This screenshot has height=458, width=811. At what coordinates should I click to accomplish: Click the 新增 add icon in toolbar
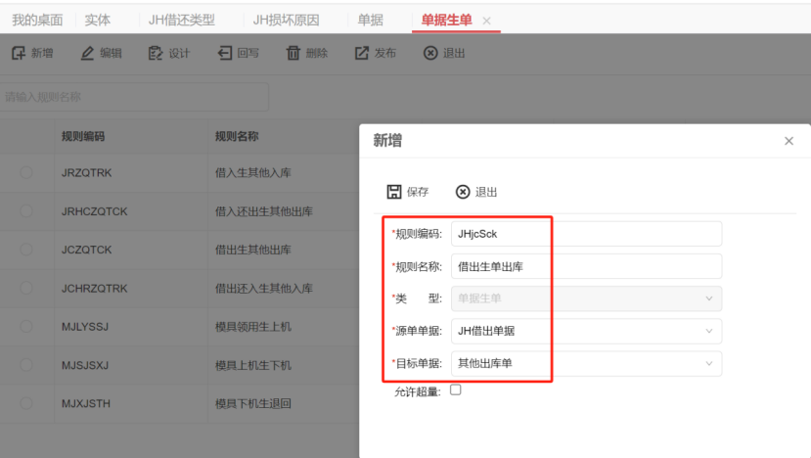point(19,53)
